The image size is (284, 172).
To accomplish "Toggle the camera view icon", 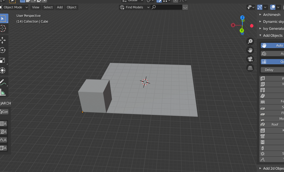I will pos(250,59).
